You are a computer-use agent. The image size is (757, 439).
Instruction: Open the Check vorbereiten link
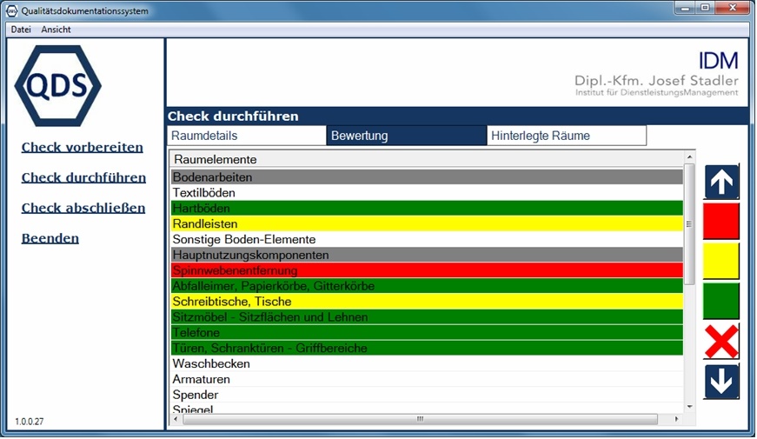coord(83,147)
